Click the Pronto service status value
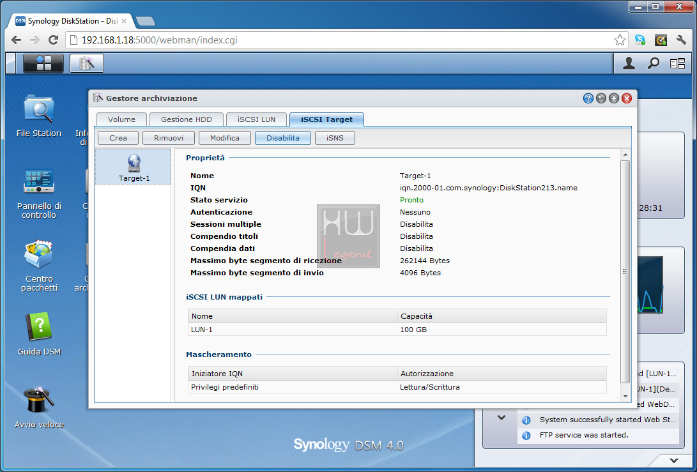 point(411,200)
